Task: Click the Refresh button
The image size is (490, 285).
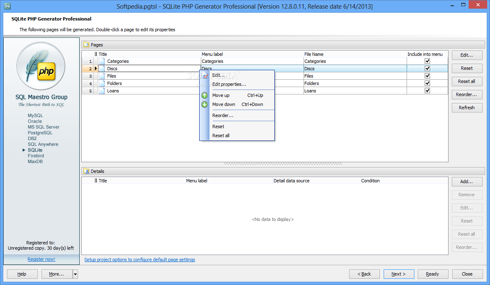Action: pyautogui.click(x=467, y=108)
